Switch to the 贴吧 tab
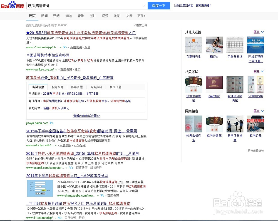 click(x=56, y=16)
